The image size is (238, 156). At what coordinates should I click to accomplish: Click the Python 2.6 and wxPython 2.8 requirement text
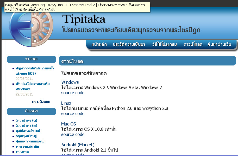[x=115, y=109]
